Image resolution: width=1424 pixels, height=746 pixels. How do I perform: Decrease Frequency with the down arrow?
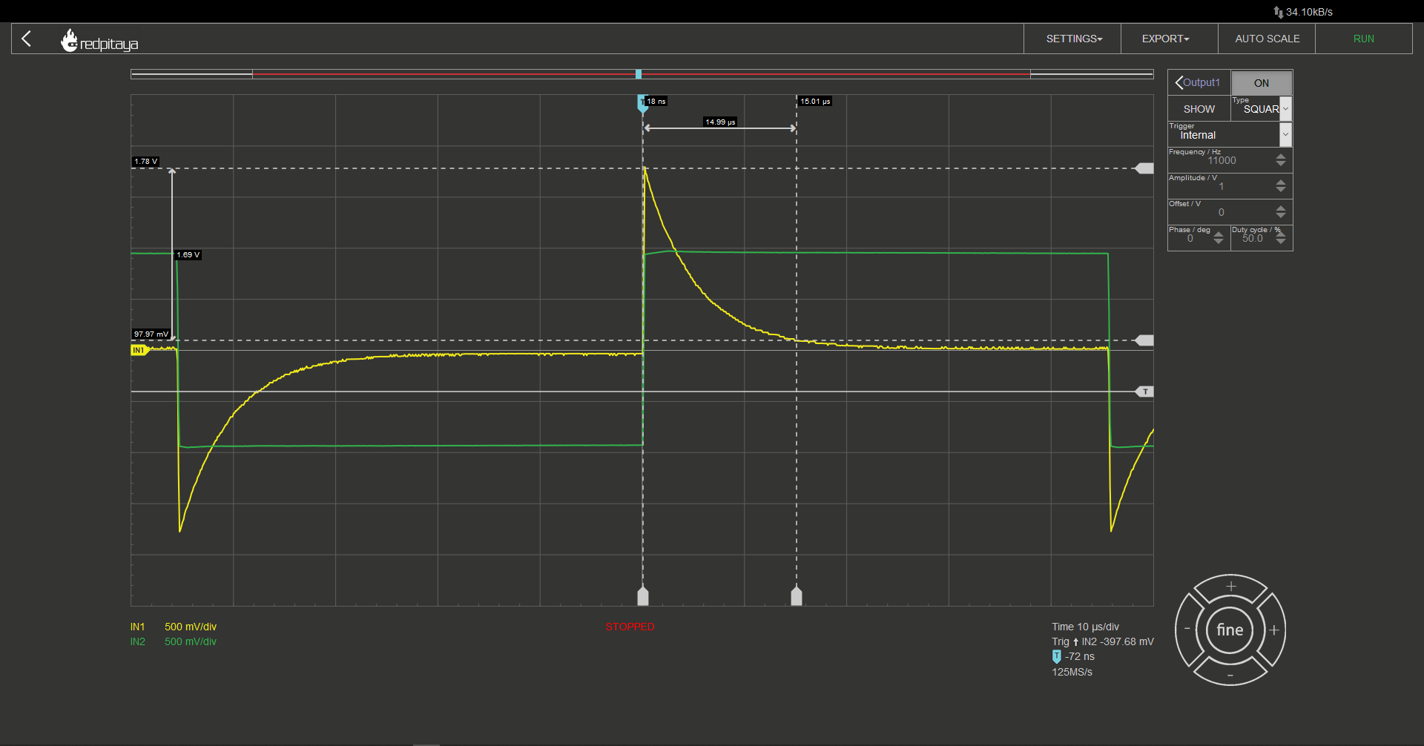point(1281,164)
